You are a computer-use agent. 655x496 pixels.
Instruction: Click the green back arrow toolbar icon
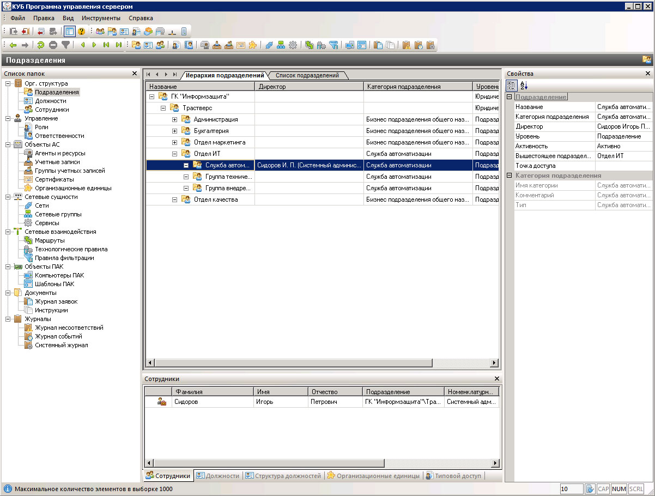pyautogui.click(x=13, y=45)
